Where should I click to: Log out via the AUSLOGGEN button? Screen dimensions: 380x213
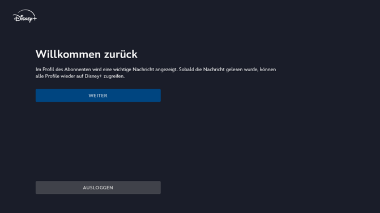click(x=98, y=188)
